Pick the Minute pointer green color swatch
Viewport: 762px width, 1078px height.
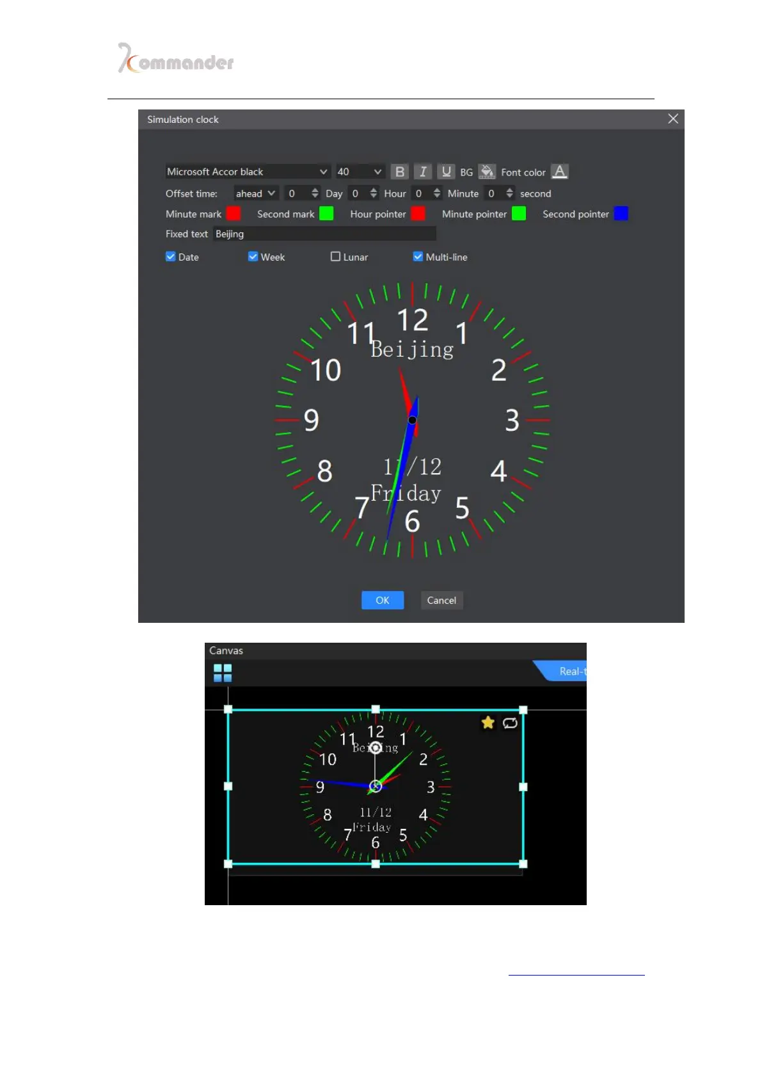tap(519, 214)
